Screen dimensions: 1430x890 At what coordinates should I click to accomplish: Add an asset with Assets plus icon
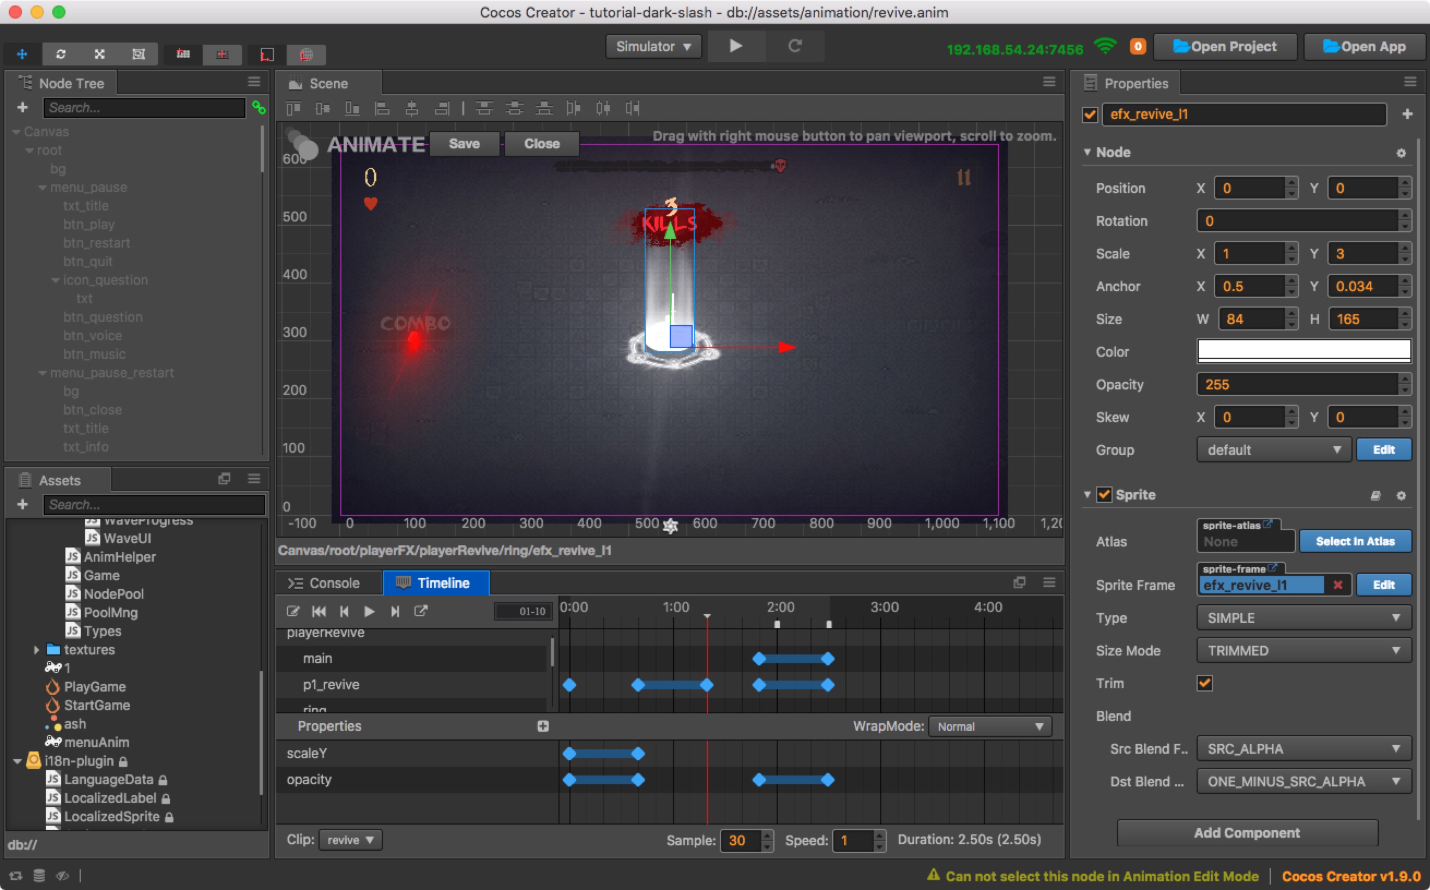(22, 504)
